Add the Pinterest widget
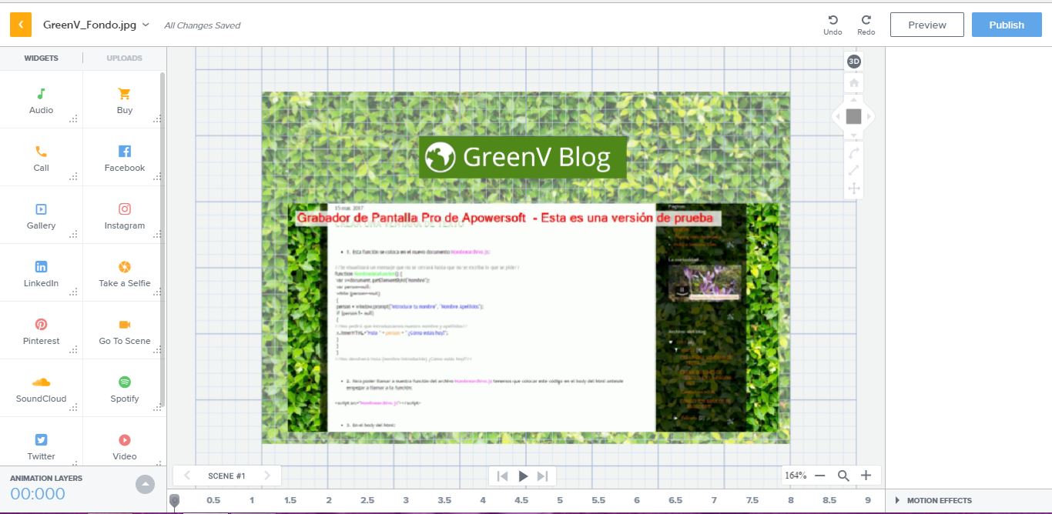This screenshot has width=1052, height=514. tap(41, 331)
